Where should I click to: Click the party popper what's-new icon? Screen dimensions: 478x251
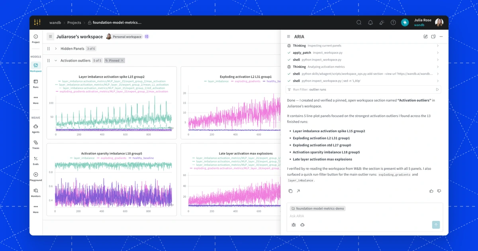(382, 23)
